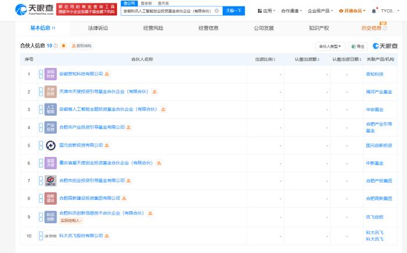Click the logo of 合肥市创业投资引导基金有限公司
The image size is (407, 253).
[x=51, y=180]
